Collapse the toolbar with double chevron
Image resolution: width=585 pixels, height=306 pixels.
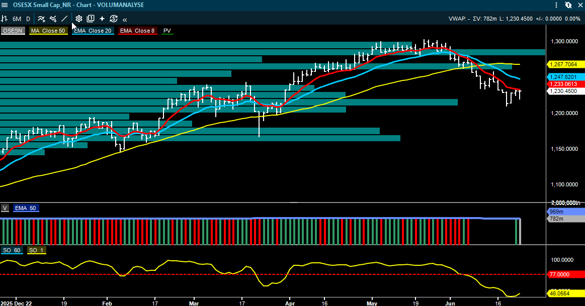(x=125, y=20)
